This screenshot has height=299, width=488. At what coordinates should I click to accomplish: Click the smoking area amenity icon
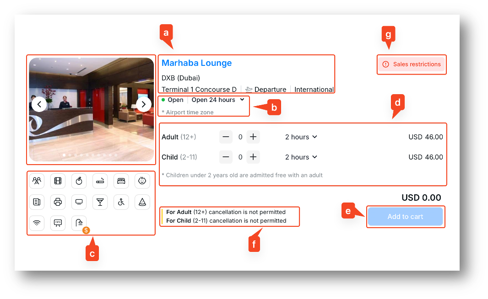coord(100,181)
